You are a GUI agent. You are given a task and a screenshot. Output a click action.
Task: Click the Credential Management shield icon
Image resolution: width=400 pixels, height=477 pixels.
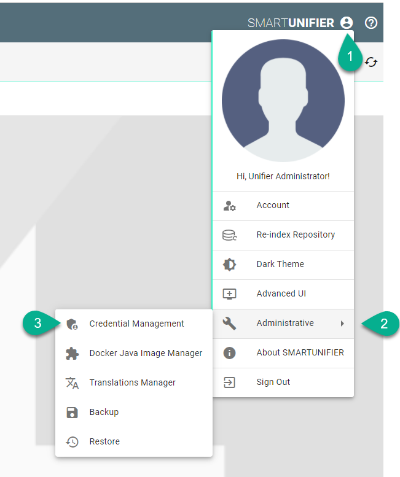(73, 324)
